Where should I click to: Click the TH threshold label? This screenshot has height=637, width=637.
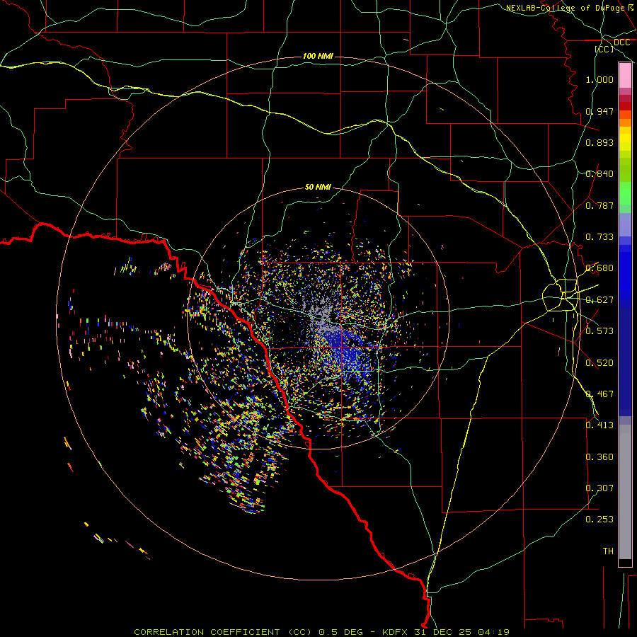click(608, 551)
